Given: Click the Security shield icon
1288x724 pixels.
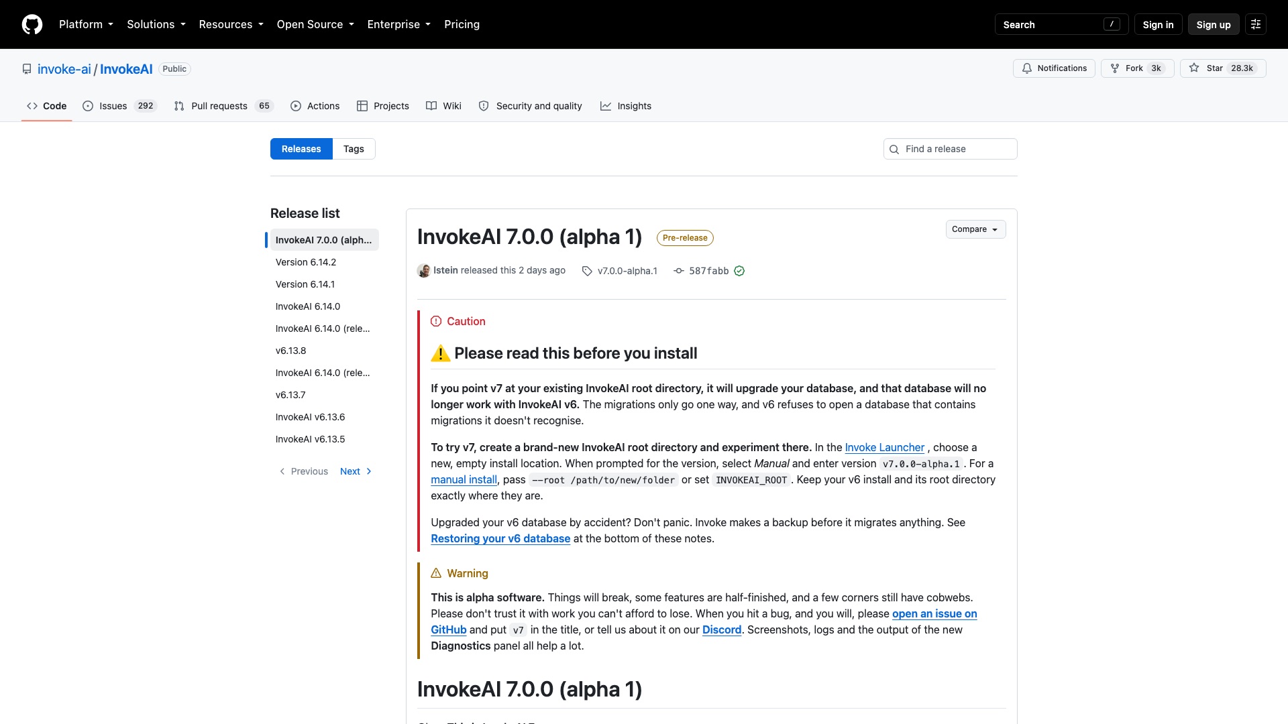Looking at the screenshot, I should point(484,106).
